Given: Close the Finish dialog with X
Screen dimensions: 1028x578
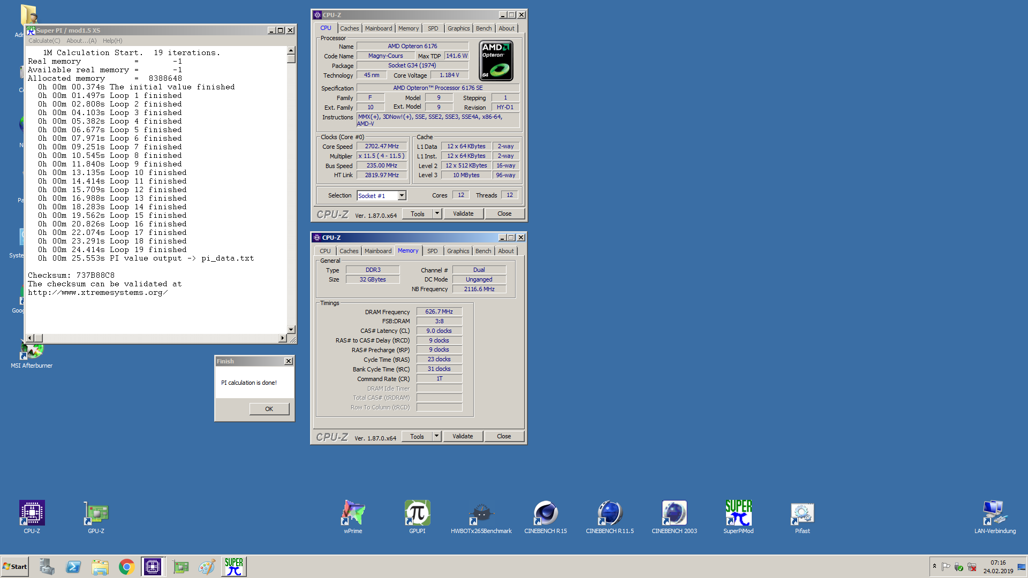Looking at the screenshot, I should 288,361.
